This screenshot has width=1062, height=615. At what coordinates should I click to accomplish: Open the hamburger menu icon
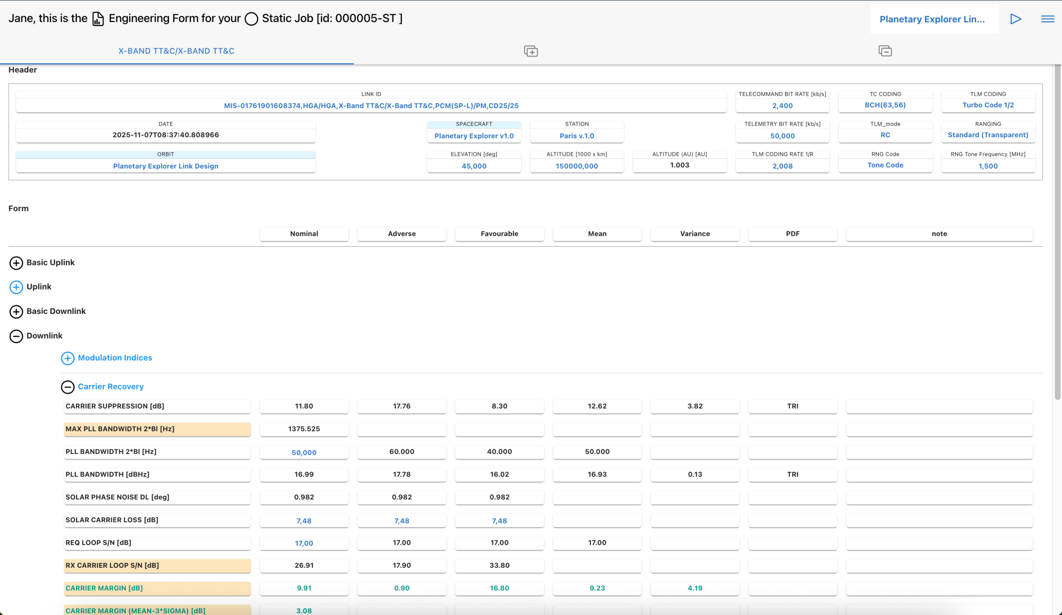point(1047,19)
